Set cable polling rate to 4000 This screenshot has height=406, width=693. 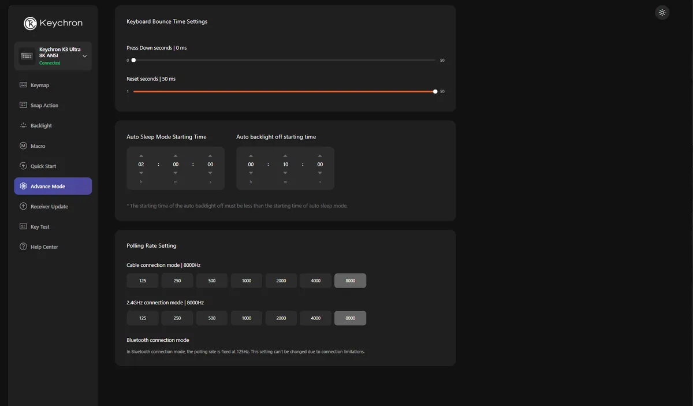click(316, 281)
